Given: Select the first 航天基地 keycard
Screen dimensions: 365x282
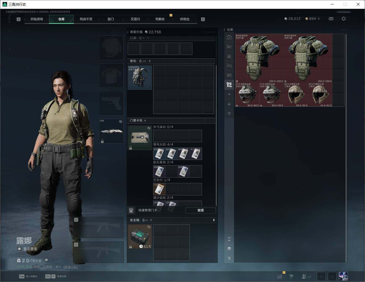Looking at the screenshot, I should point(159,171).
